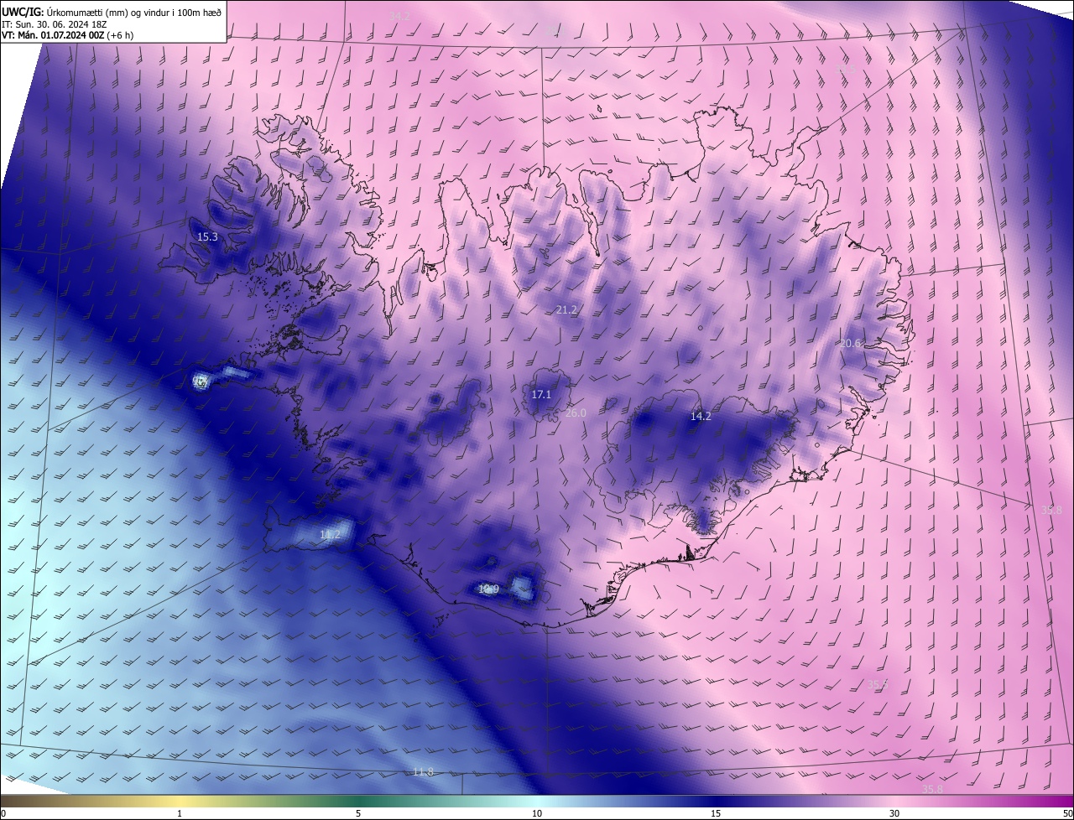The width and height of the screenshot is (1074, 820).
Task: Click the title "Úrkomumætti (mm) og vindur í 100m hæð"
Action: pyautogui.click(x=133, y=11)
